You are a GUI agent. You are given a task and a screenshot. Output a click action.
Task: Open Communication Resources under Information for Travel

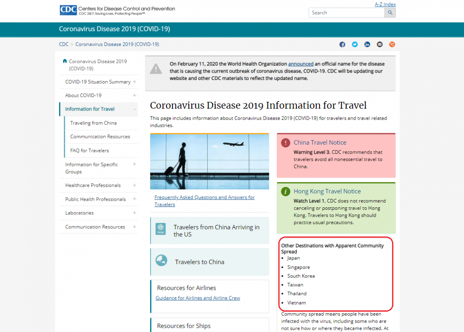(100, 136)
